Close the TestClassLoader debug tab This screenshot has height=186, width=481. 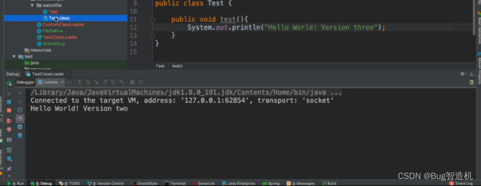tap(68, 74)
